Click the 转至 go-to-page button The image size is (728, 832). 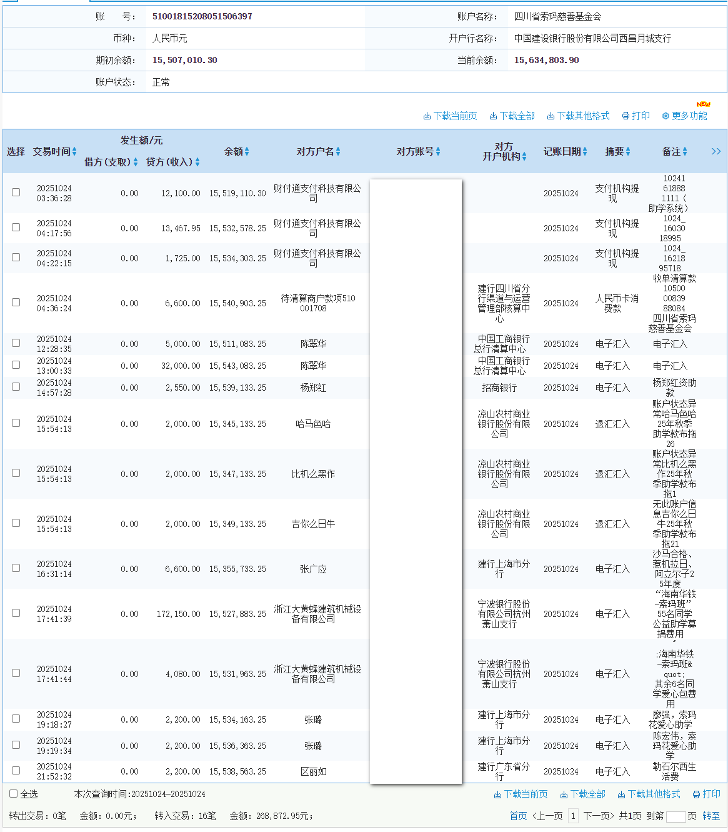(710, 816)
